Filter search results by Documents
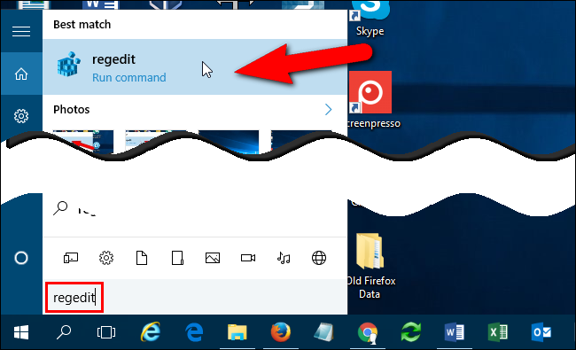Image resolution: width=576 pixels, height=350 pixels. (142, 258)
